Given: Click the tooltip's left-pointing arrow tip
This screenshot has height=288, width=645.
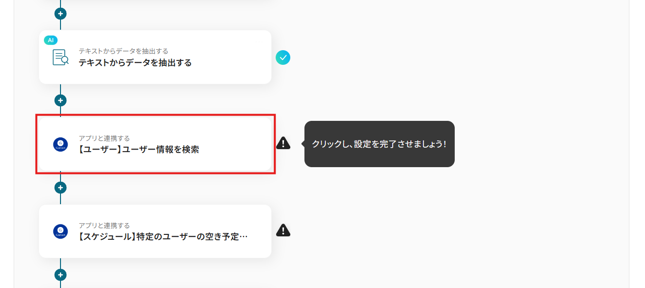Looking at the screenshot, I should 302,144.
